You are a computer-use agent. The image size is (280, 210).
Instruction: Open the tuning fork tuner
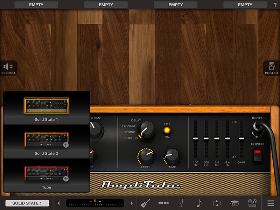click(x=181, y=203)
